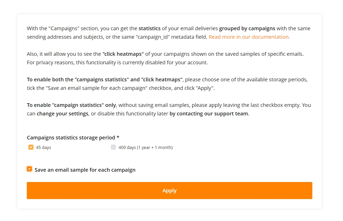343x221 pixels.
Task: Click the "For privacy reasons" sentence
Action: (x=117, y=62)
